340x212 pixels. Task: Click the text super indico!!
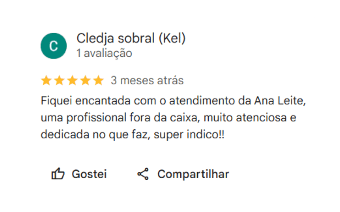pyautogui.click(x=189, y=135)
